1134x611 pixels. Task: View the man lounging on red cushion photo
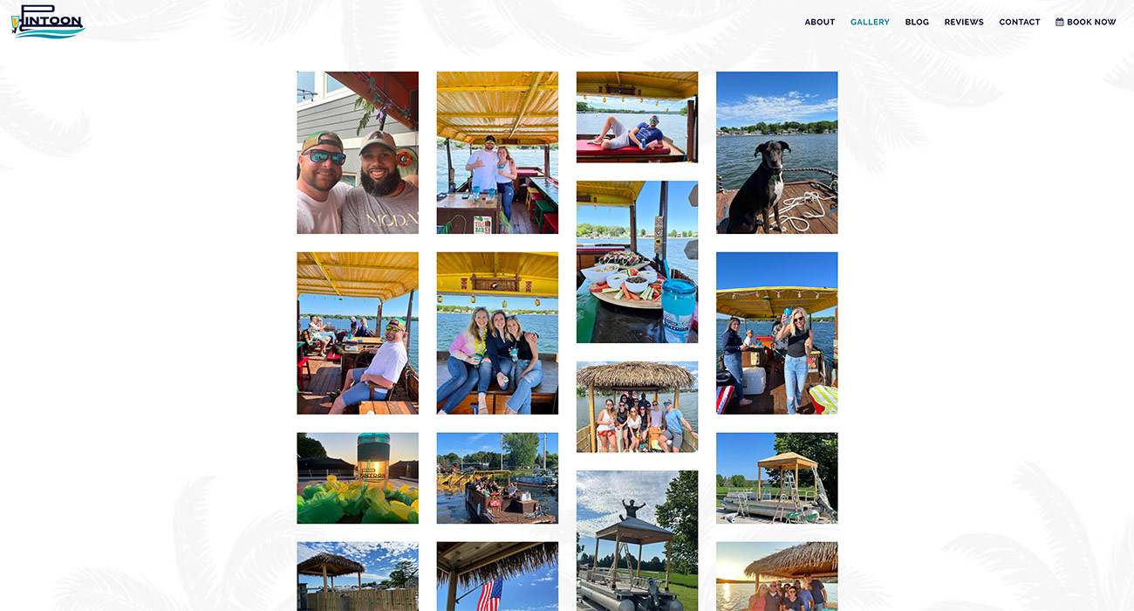coord(637,117)
